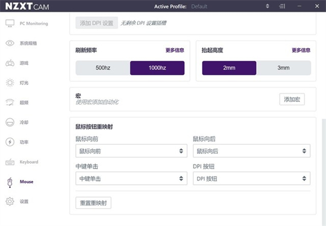Open PC Monitoring from the sidebar

pyautogui.click(x=10, y=23)
